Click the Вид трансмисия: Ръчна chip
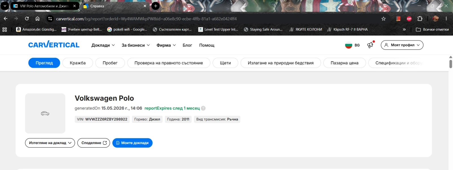The width and height of the screenshot is (453, 170). pos(217,119)
